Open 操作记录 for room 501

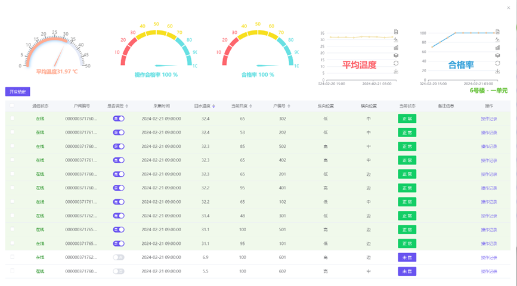(x=488, y=229)
